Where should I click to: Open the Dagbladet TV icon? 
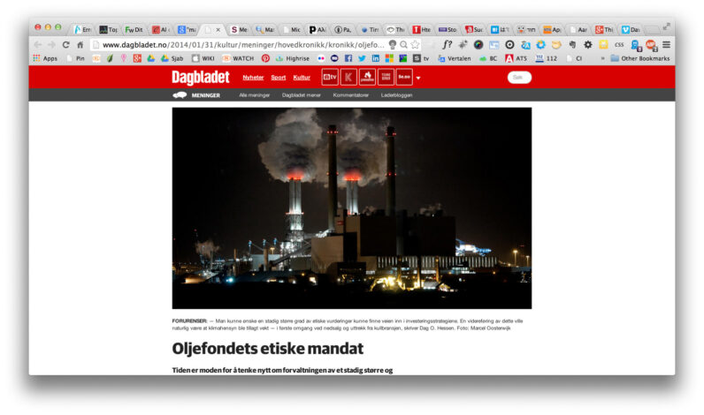coord(329,78)
